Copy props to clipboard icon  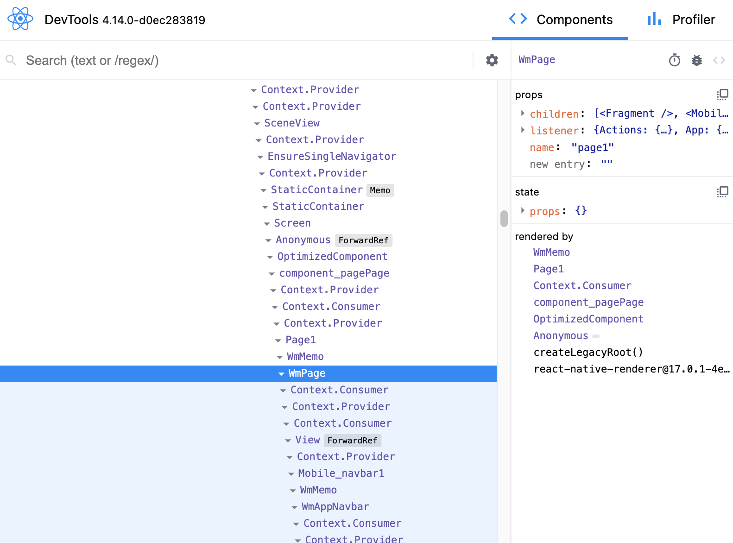pos(722,95)
